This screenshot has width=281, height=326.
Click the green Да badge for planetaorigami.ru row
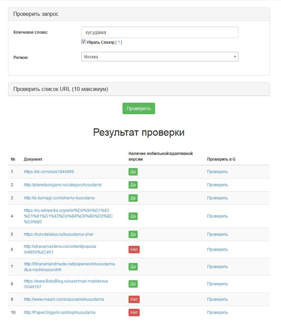pyautogui.click(x=133, y=185)
